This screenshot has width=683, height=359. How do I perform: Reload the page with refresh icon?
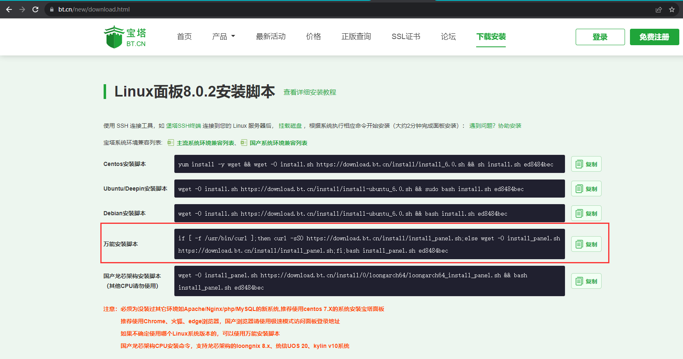tap(35, 9)
